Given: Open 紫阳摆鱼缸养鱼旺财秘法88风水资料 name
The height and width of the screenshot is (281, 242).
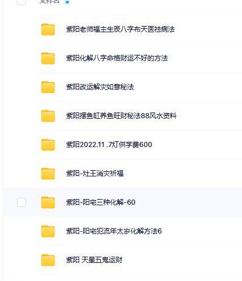Looking at the screenshot, I should [x=121, y=116].
